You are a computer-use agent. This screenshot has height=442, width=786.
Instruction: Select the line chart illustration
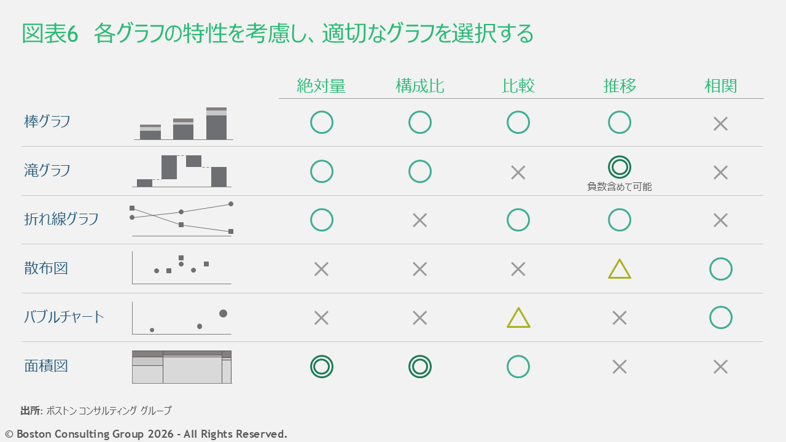(182, 219)
